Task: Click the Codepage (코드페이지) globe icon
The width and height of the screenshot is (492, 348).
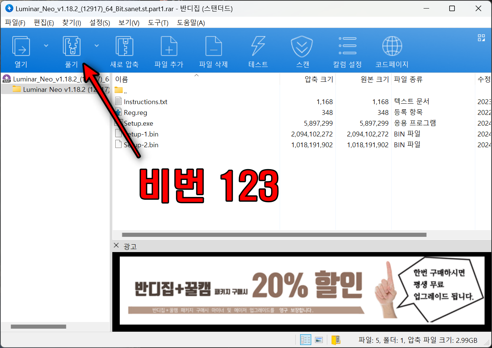Action: 392,46
